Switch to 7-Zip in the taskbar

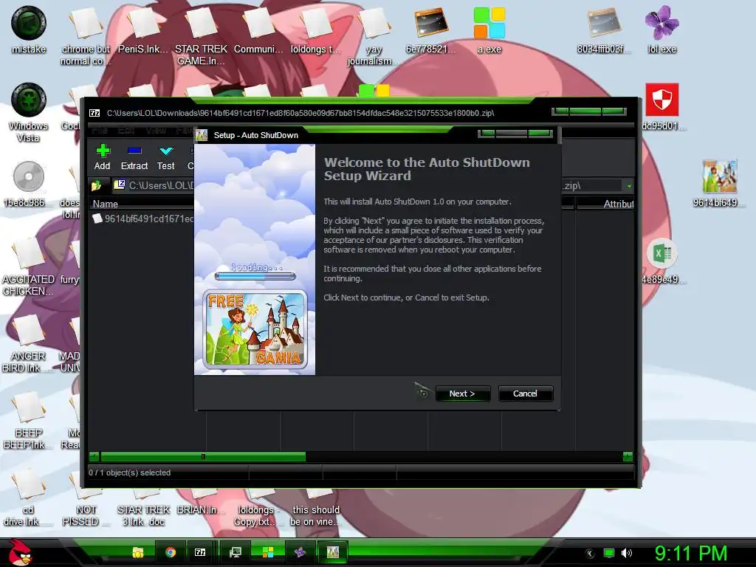pyautogui.click(x=200, y=552)
